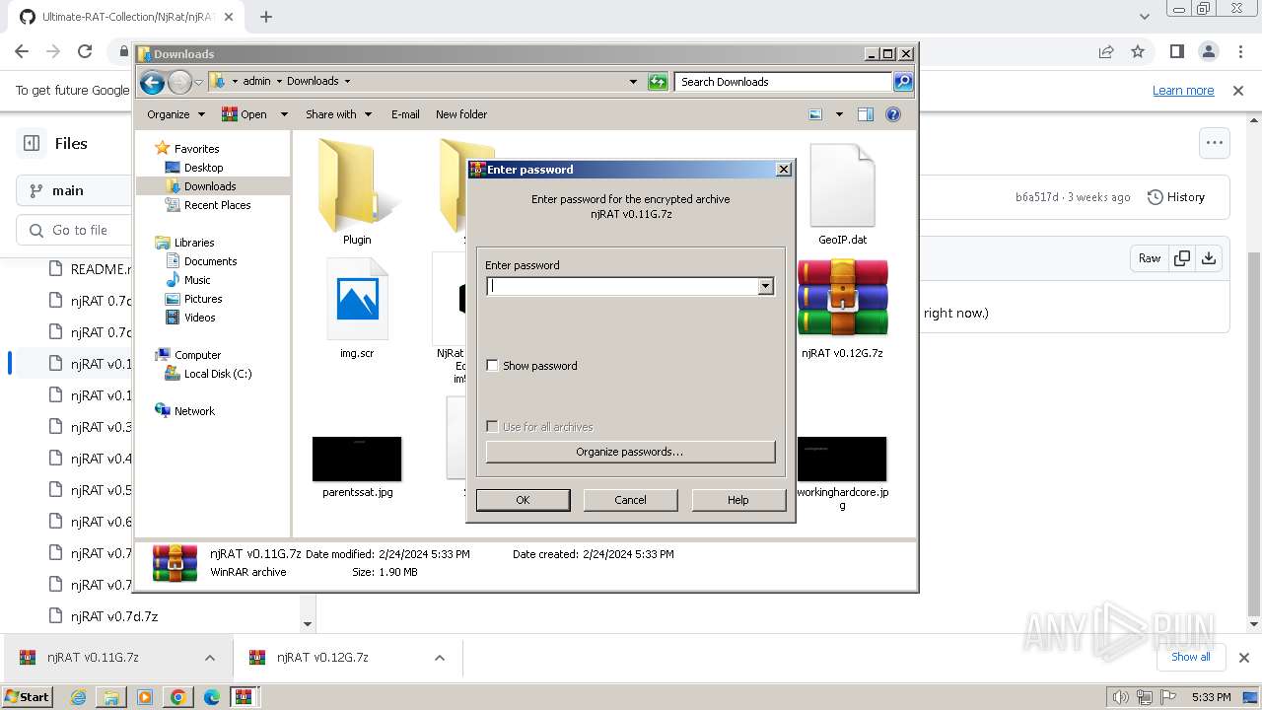Open the Organize menu in Explorer

tap(175, 114)
